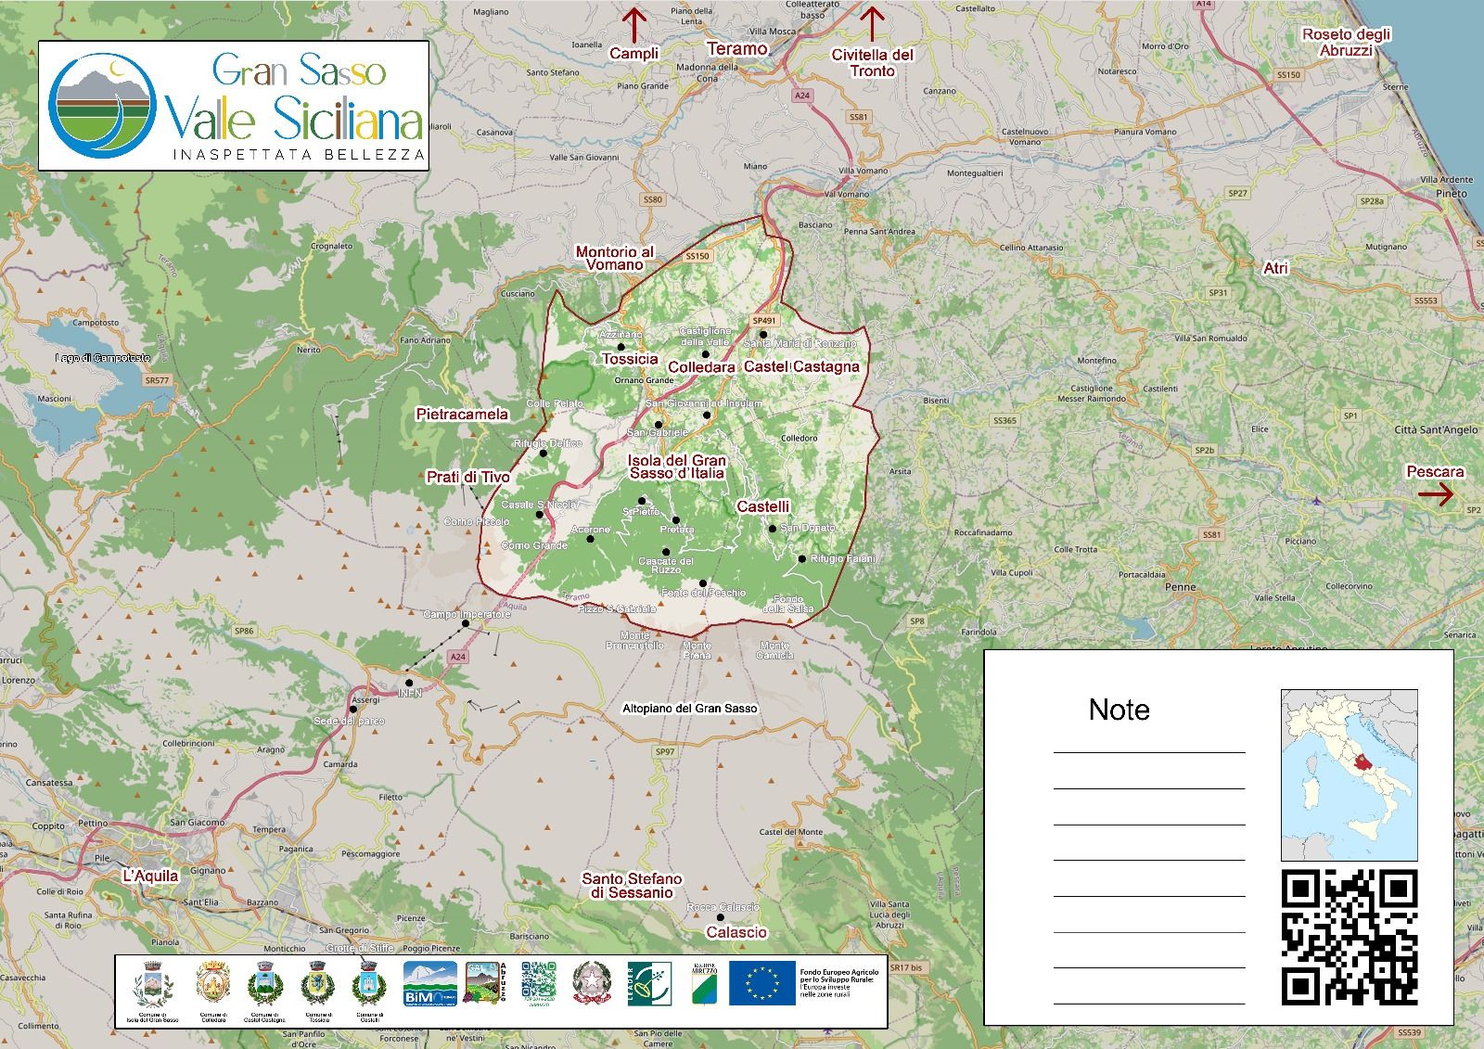Click the small QR-style PSR logo in footer

pos(538,983)
